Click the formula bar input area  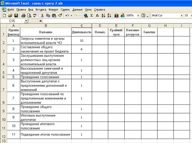(x=117, y=21)
